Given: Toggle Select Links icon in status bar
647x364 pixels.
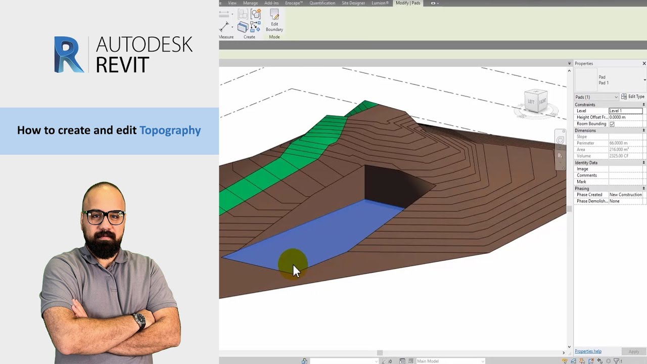Looking at the screenshot, I should (x=565, y=361).
